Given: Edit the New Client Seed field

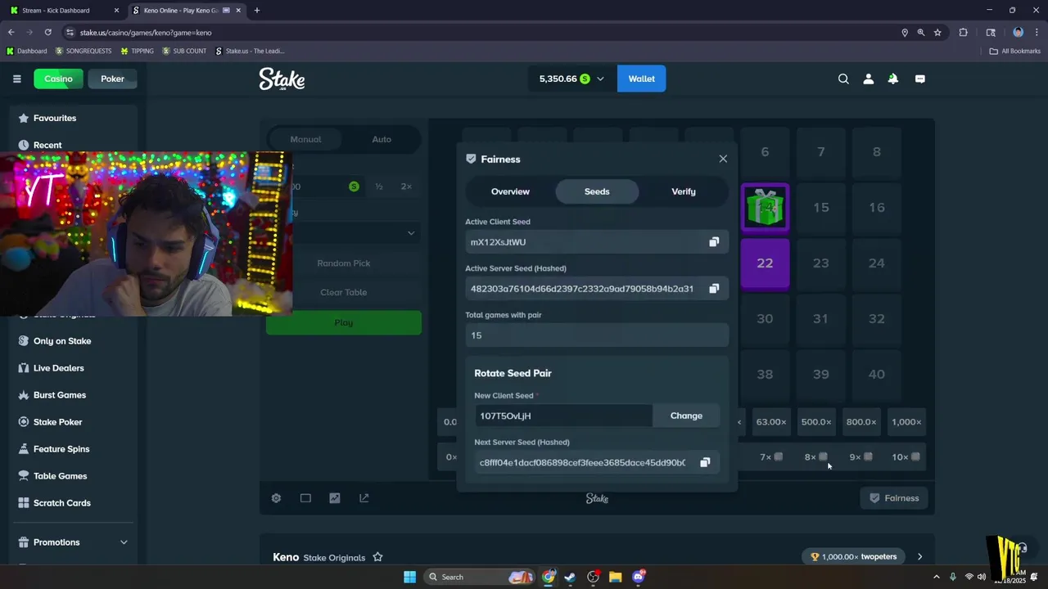Looking at the screenshot, I should tap(563, 416).
